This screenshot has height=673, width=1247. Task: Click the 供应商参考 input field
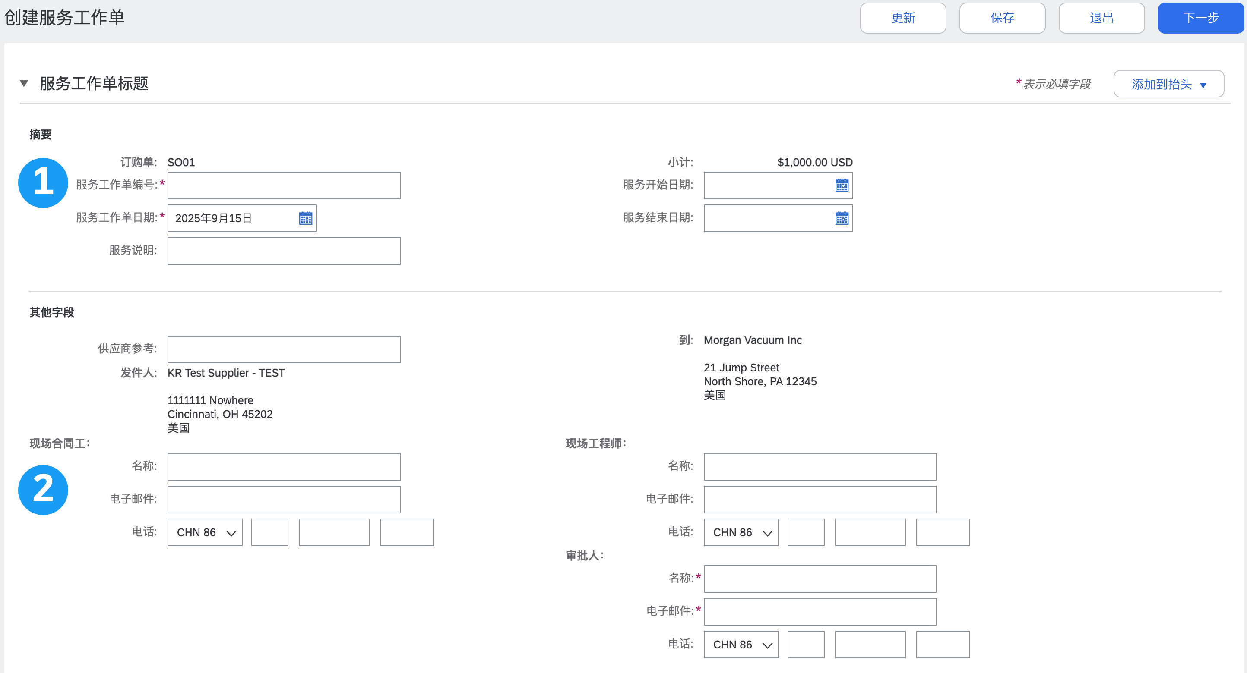(x=284, y=349)
